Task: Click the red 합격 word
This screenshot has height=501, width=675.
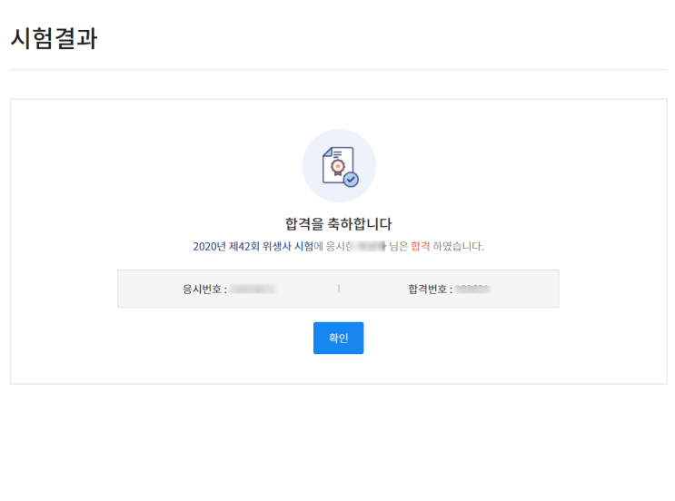Action: tap(420, 246)
